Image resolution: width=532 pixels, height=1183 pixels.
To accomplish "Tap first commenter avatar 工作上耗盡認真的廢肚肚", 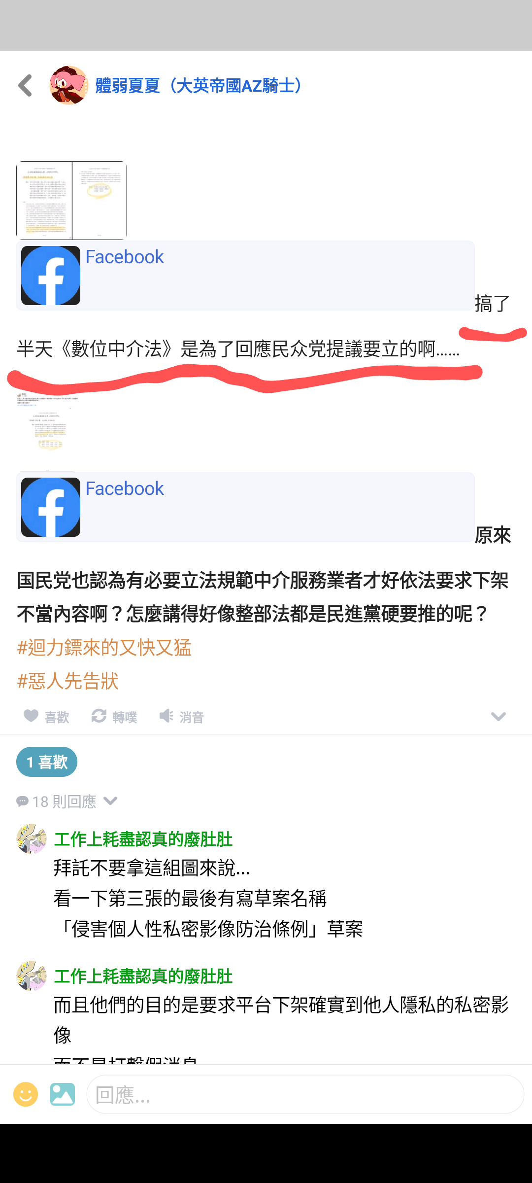I will [32, 838].
